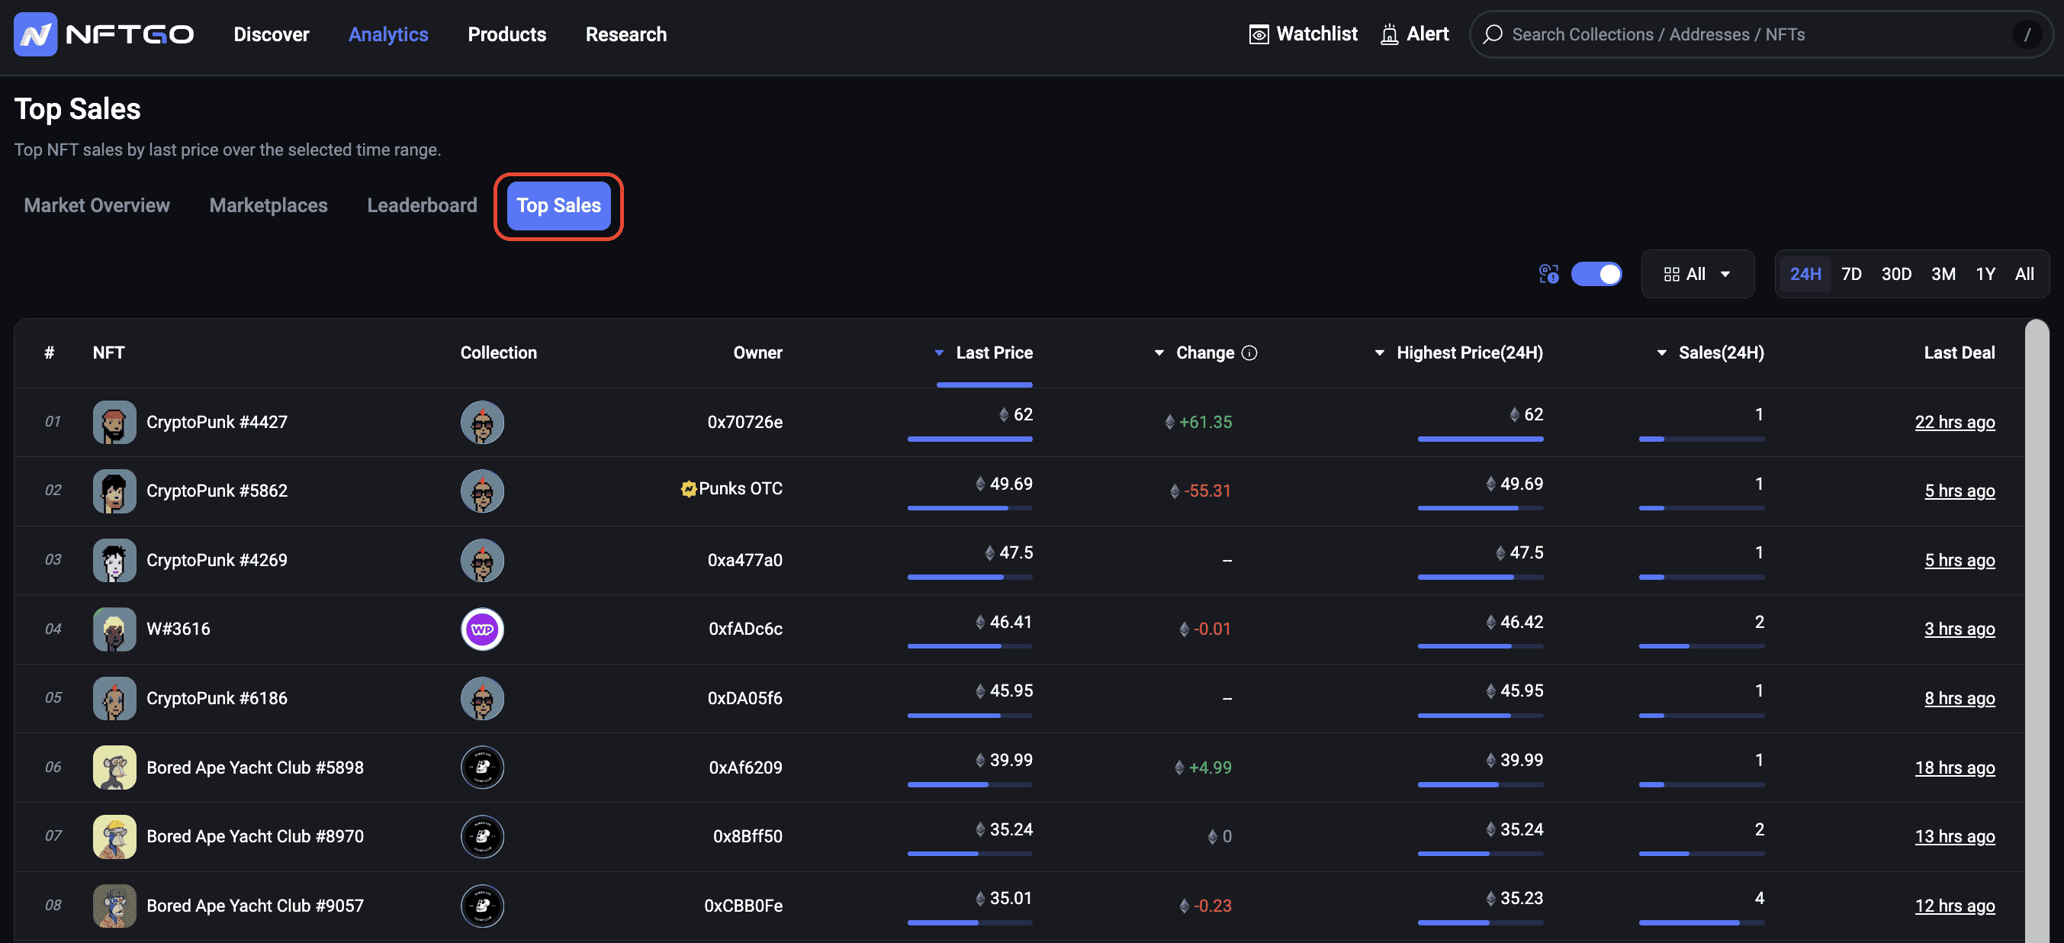
Task: Open the Bored Ape #9057 NFT avatar
Action: pyautogui.click(x=114, y=906)
